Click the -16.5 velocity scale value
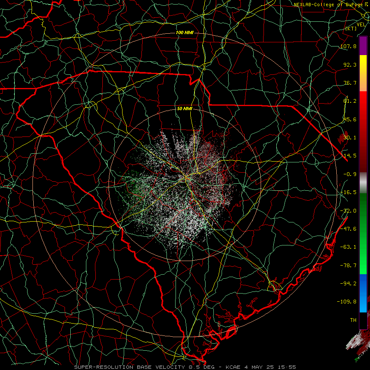Screen dimensions: 370x370 pyautogui.click(x=348, y=192)
